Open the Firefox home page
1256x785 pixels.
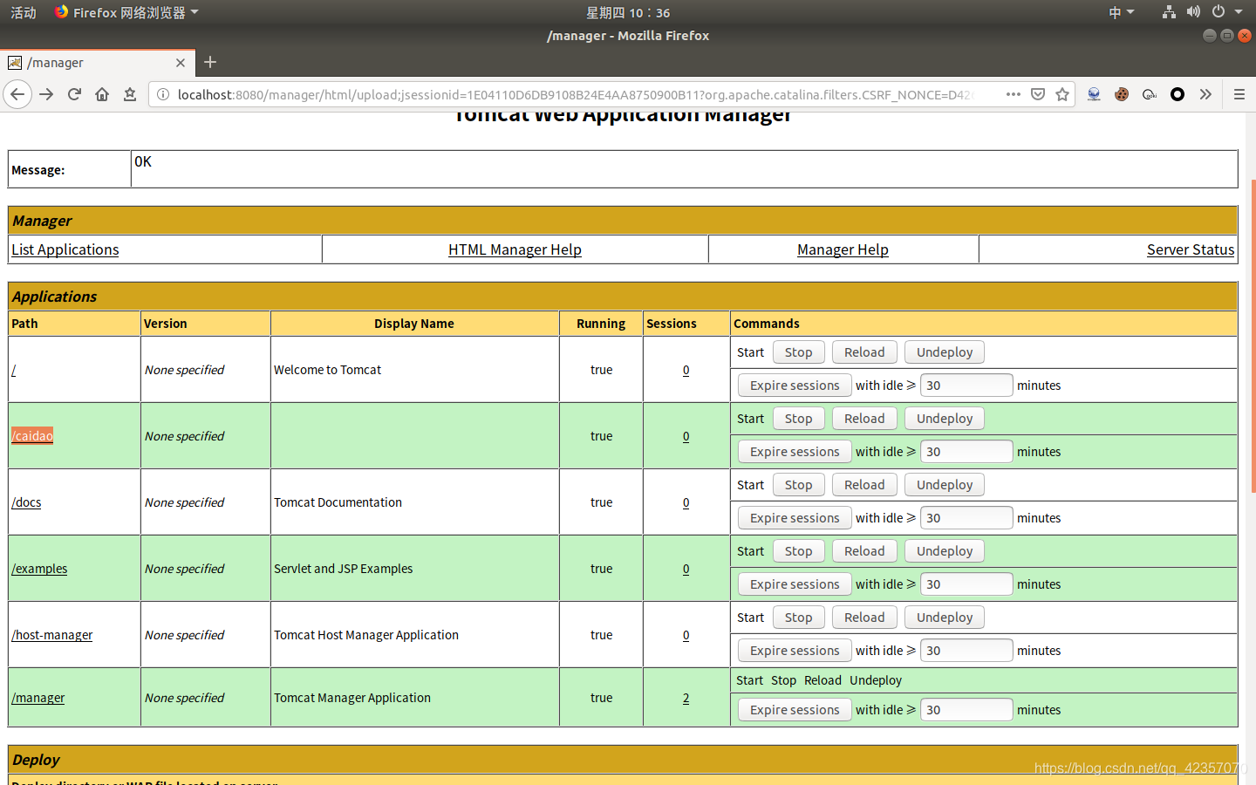[x=102, y=94]
